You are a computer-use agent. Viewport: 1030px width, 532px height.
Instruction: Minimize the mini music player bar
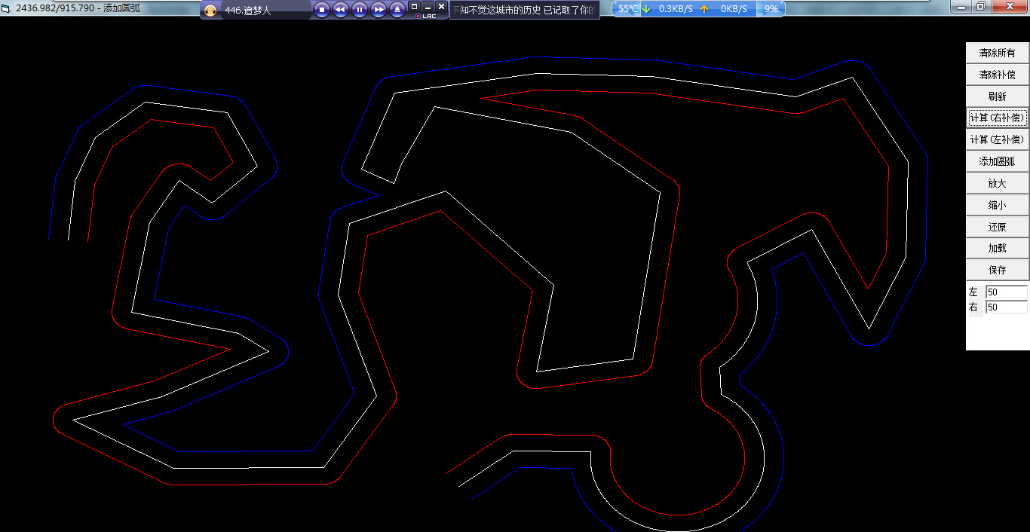pos(428,6)
